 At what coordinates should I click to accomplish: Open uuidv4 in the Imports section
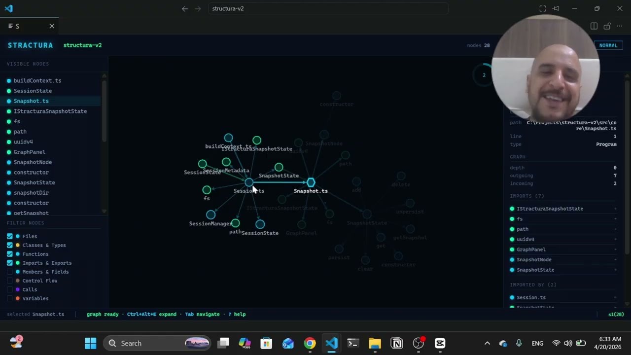coord(564,239)
